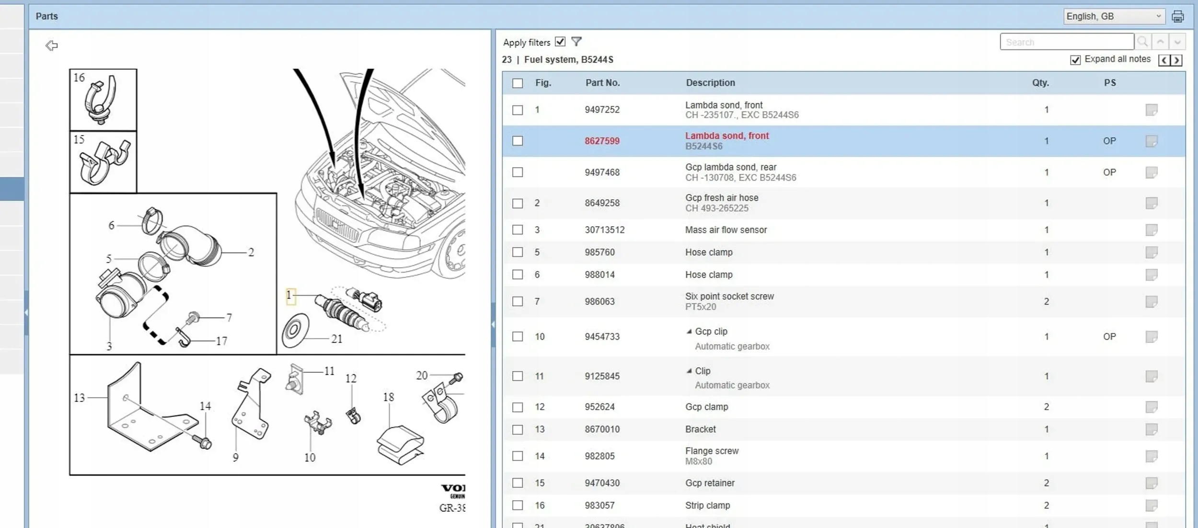Screen dimensions: 1198x528
Task: Select figure 15 retainer thumbnail
Action: [103, 162]
